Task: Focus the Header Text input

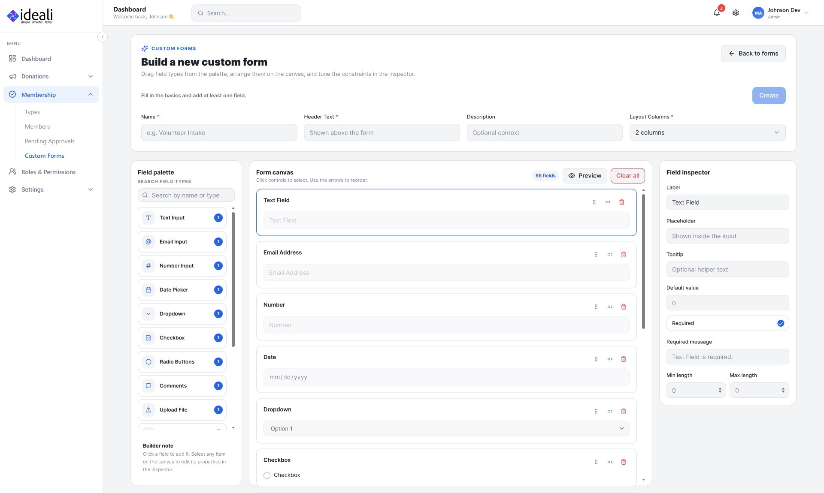Action: (382, 132)
